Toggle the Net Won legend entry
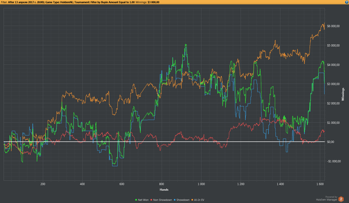349x203 pixels. [x=142, y=200]
